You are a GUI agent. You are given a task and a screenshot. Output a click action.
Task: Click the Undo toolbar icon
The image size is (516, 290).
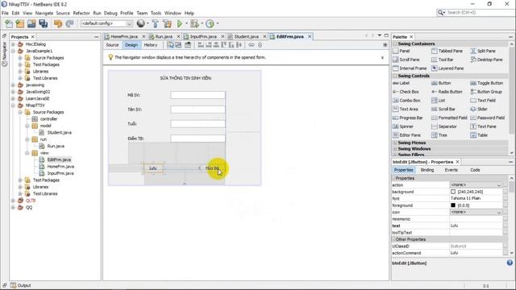click(x=58, y=23)
